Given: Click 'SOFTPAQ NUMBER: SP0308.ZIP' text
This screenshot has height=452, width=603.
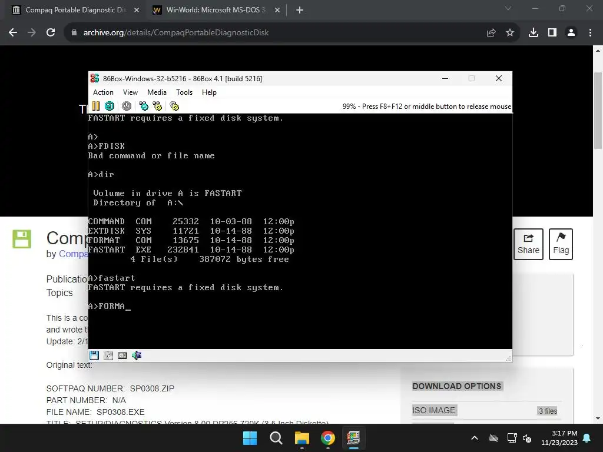Looking at the screenshot, I should click(110, 388).
